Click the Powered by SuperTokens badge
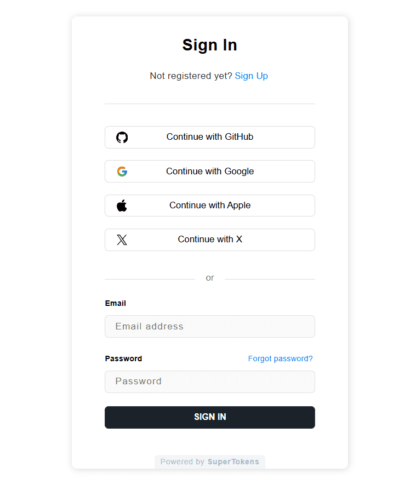 point(210,462)
